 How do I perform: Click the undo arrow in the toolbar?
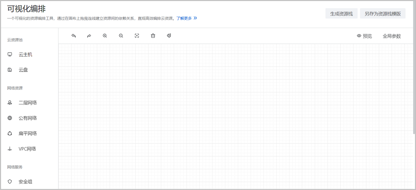pos(73,36)
